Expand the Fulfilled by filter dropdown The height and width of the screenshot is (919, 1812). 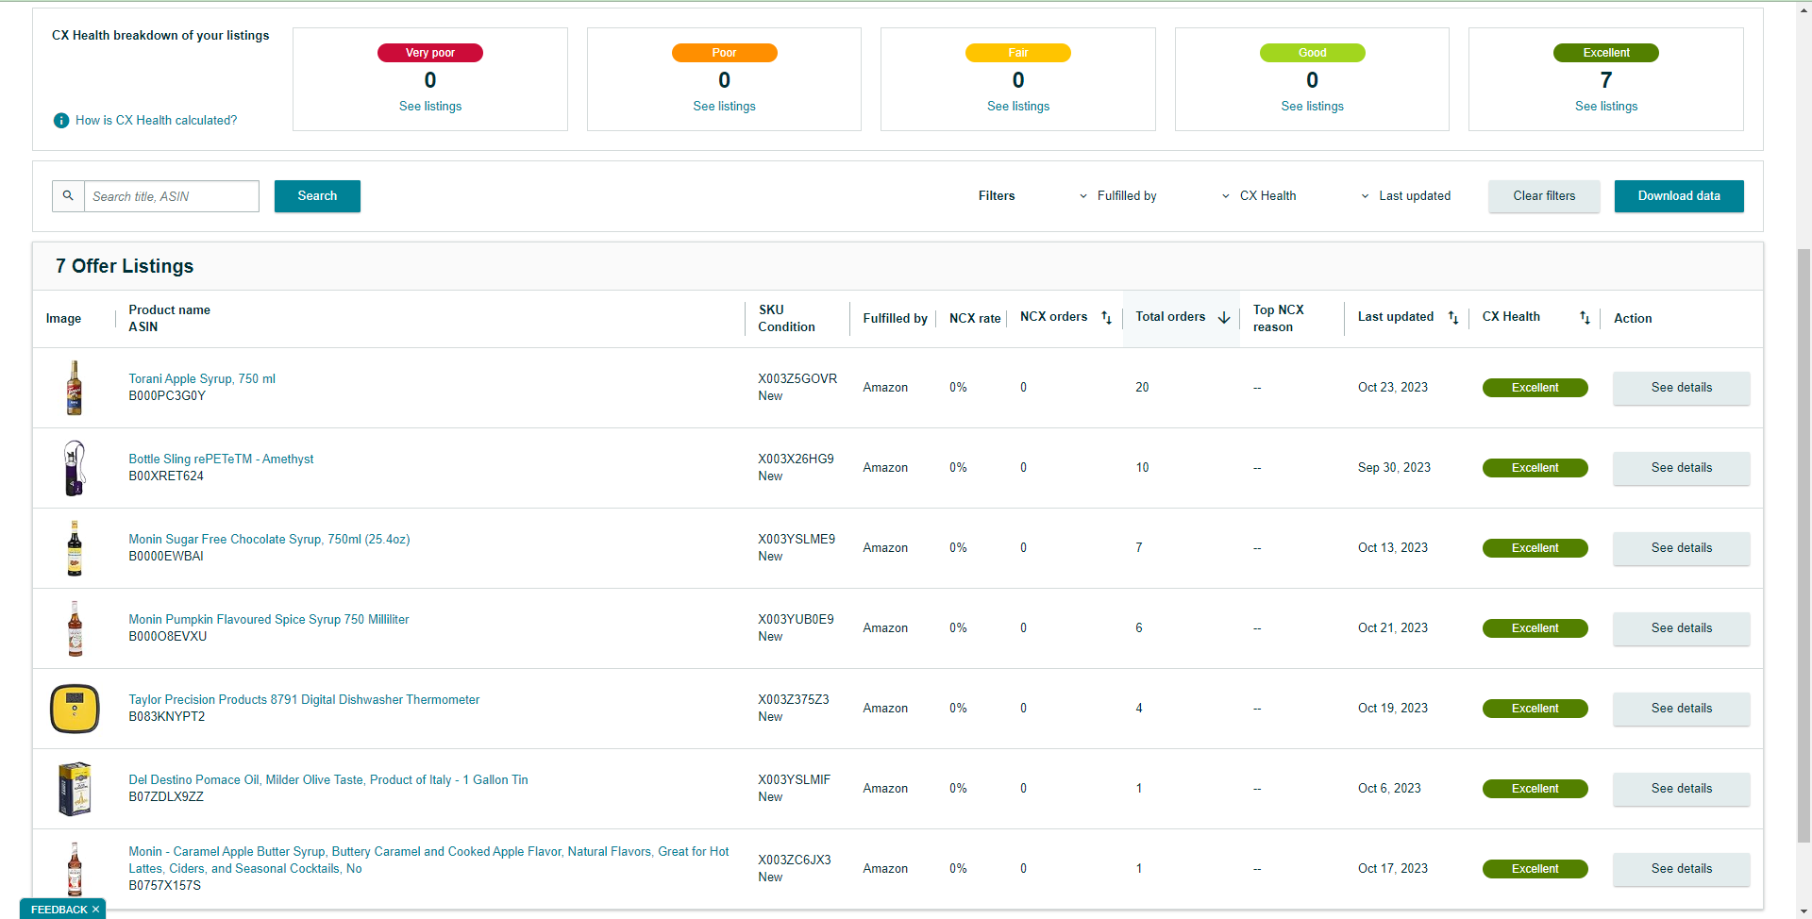(x=1118, y=196)
